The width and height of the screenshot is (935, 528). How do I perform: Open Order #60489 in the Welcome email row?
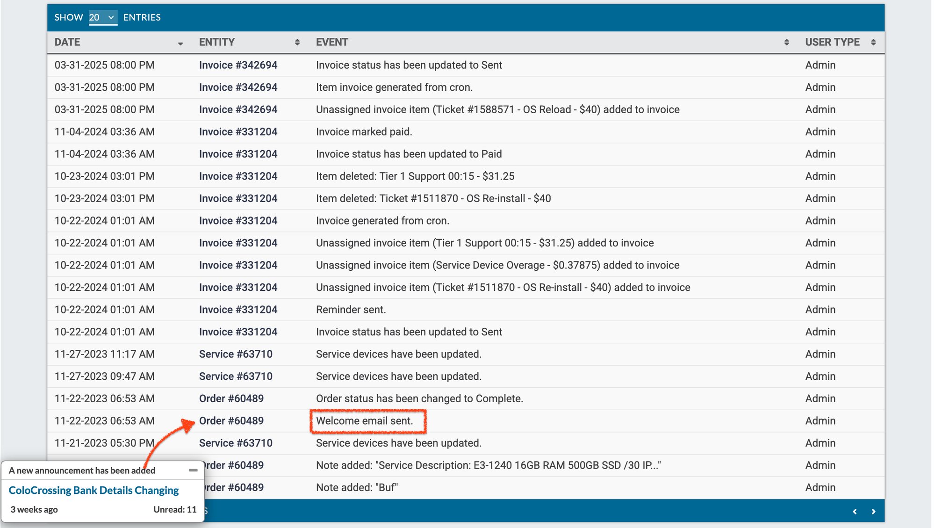(231, 421)
